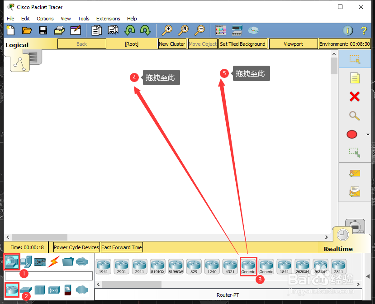The height and width of the screenshot is (304, 375).
Task: Click Power Cycle Devices button
Action: 76,247
